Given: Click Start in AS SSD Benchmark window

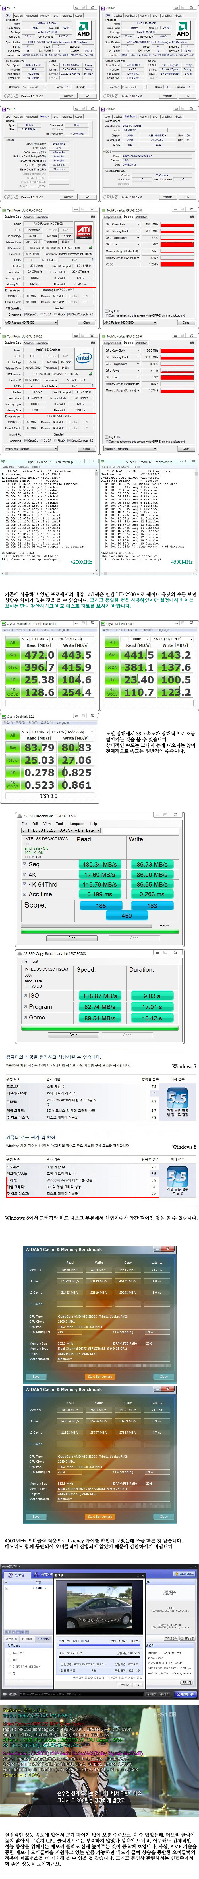Looking at the screenshot, I should click(x=71, y=938).
